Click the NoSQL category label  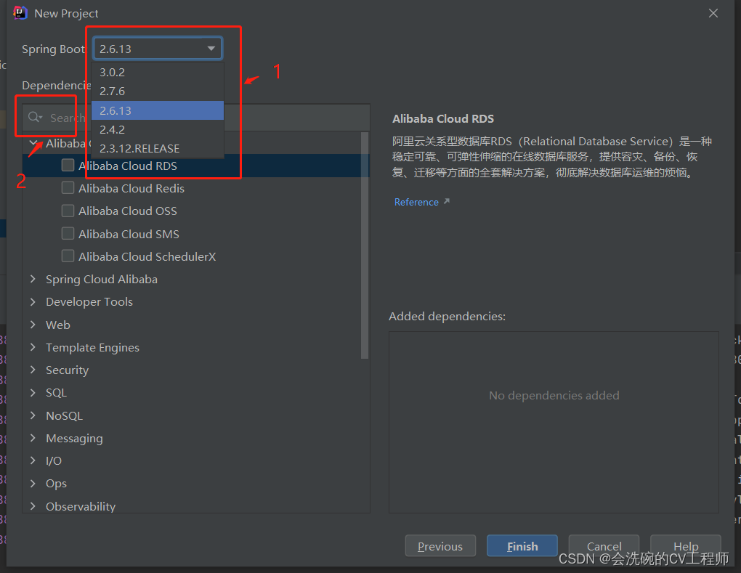(64, 415)
